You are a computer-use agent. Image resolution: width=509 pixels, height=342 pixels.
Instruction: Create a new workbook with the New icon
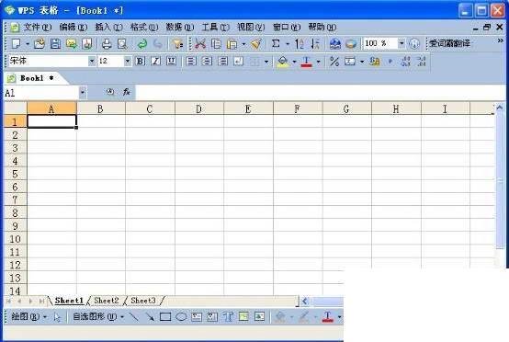[16, 43]
